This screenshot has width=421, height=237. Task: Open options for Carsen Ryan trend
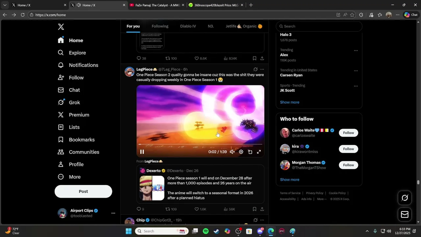pos(356,71)
